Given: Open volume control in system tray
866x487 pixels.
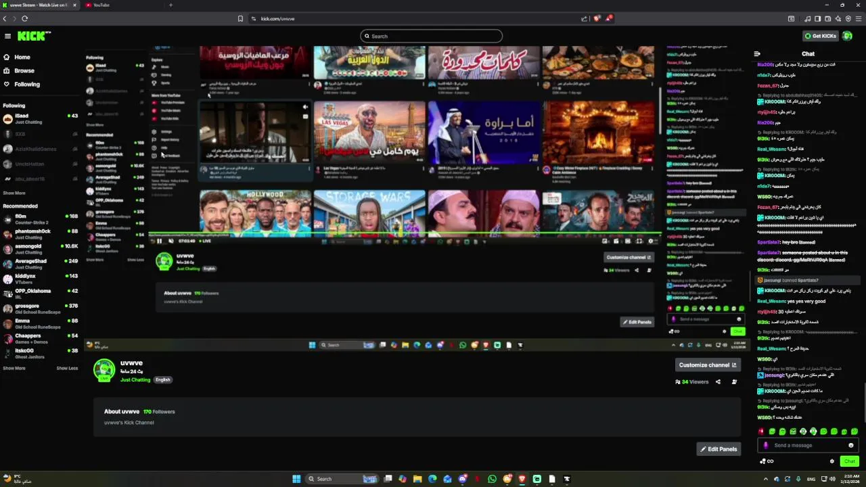Looking at the screenshot, I should (832, 479).
